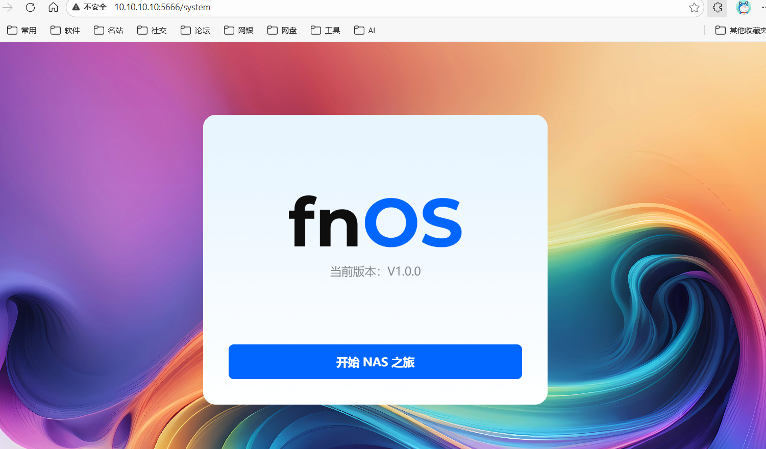Open the AI bookmark folder
The image size is (766, 449).
click(x=365, y=30)
